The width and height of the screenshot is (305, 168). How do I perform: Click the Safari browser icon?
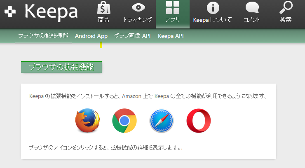pos(162,121)
